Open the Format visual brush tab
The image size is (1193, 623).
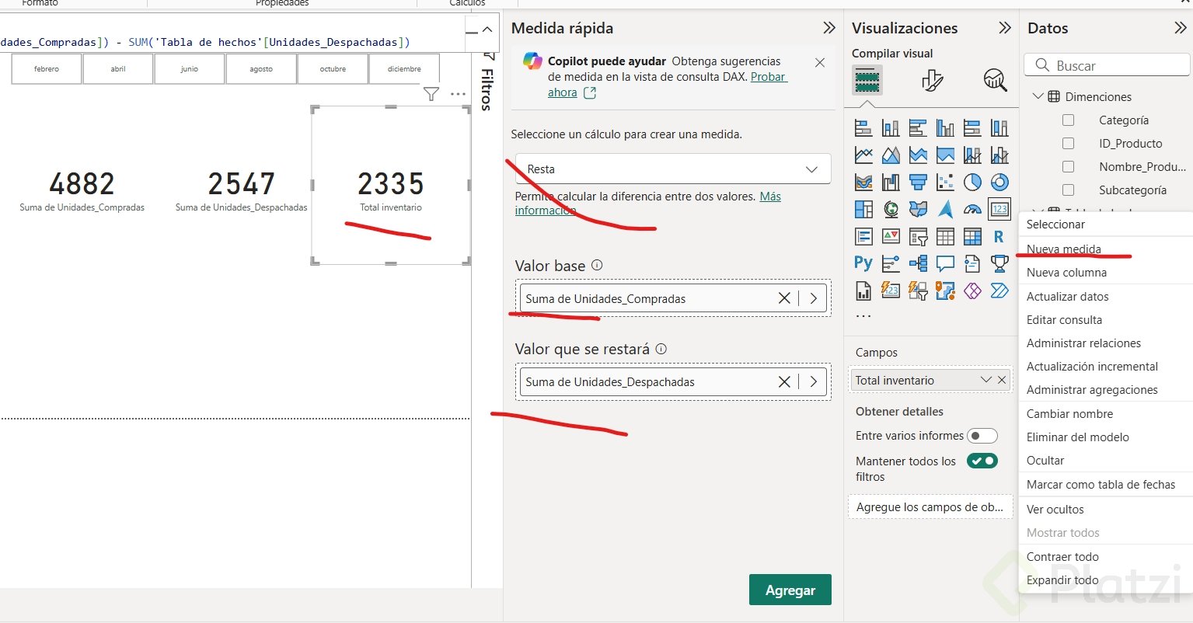pos(932,80)
